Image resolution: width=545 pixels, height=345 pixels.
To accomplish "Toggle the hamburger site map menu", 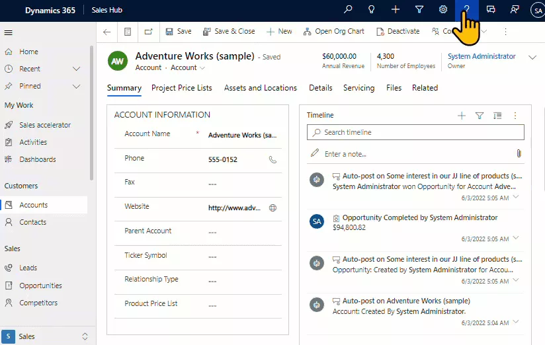I will click(x=9, y=32).
